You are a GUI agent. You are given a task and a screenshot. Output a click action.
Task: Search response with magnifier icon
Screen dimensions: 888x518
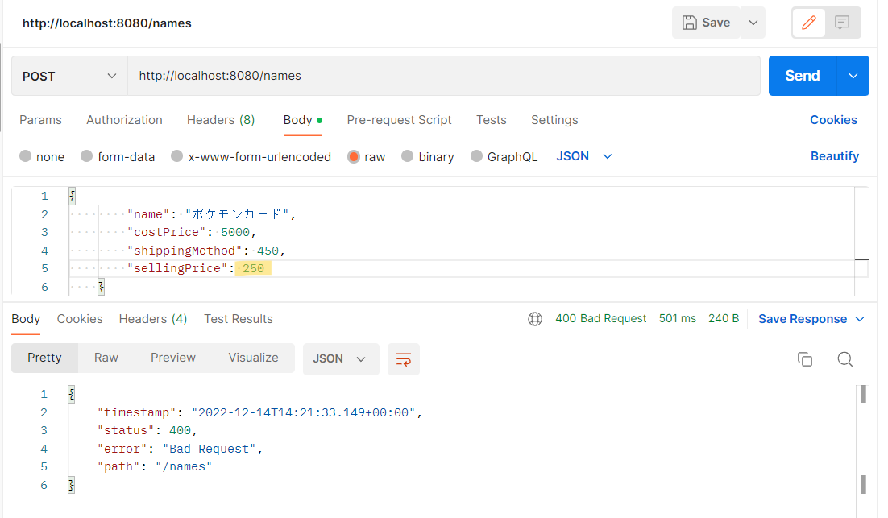coord(845,359)
